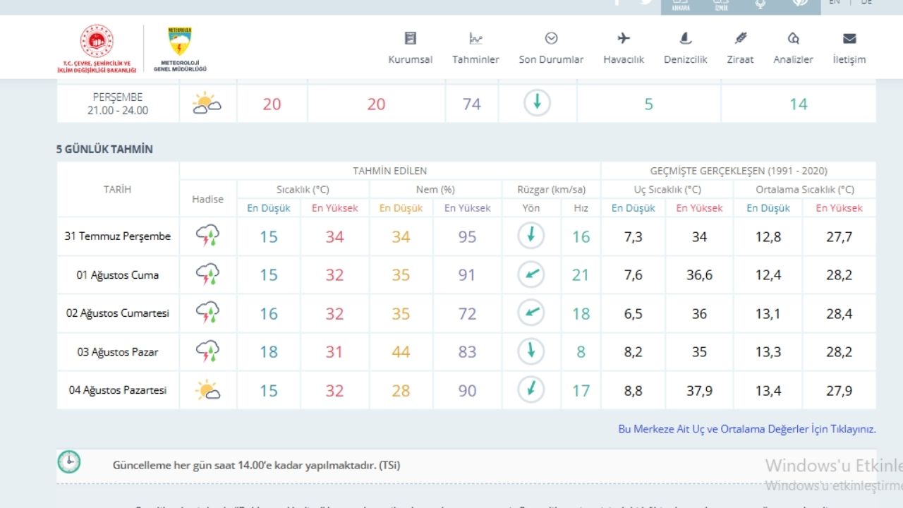Click the wind speed 21 for 01 Ağustos Cuma
The width and height of the screenshot is (903, 508).
click(x=581, y=275)
